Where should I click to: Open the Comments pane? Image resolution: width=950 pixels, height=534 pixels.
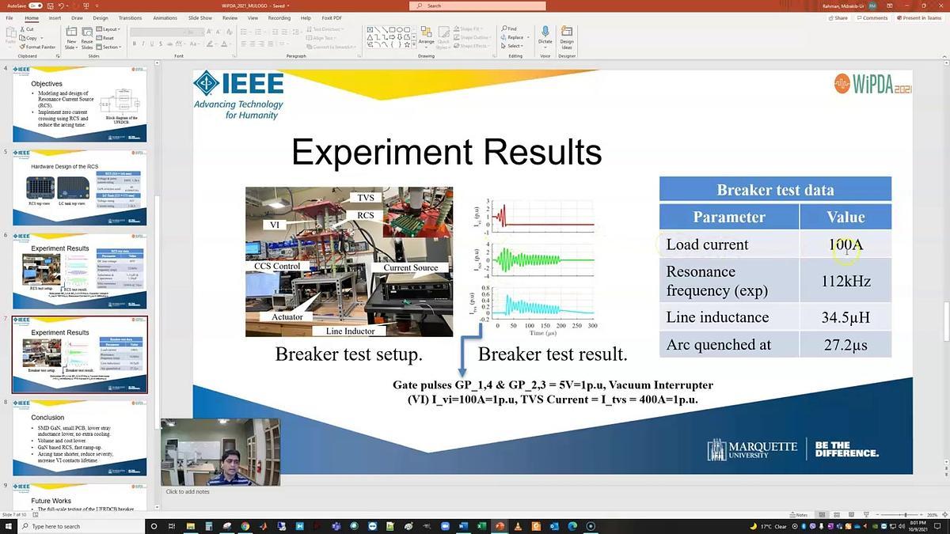[872, 17]
